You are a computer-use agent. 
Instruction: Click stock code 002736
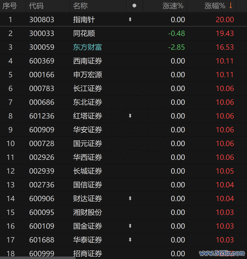pyautogui.click(x=42, y=185)
